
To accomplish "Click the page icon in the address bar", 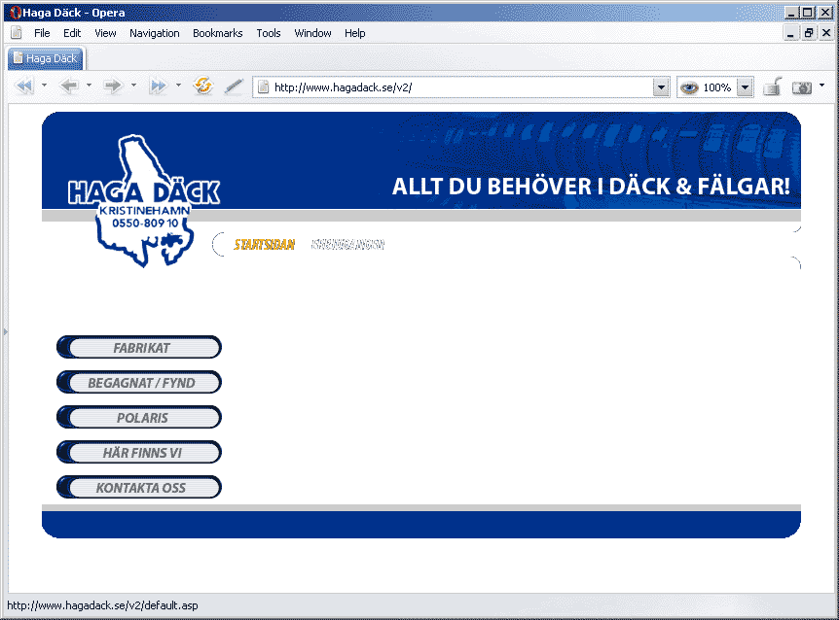I will click(263, 87).
